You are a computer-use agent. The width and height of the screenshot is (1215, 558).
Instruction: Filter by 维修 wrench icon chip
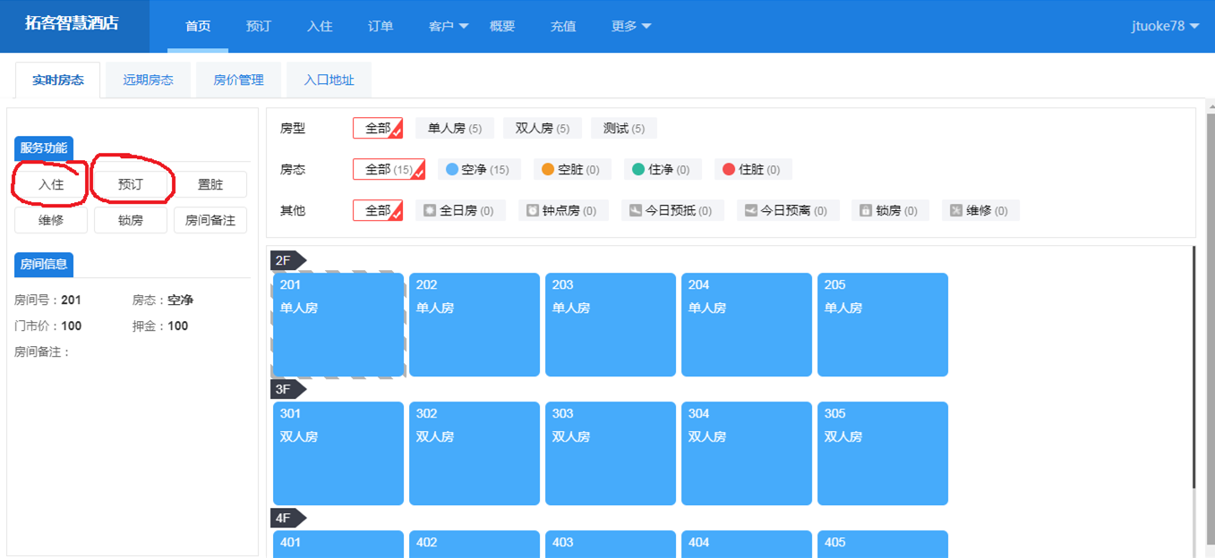[x=980, y=211]
